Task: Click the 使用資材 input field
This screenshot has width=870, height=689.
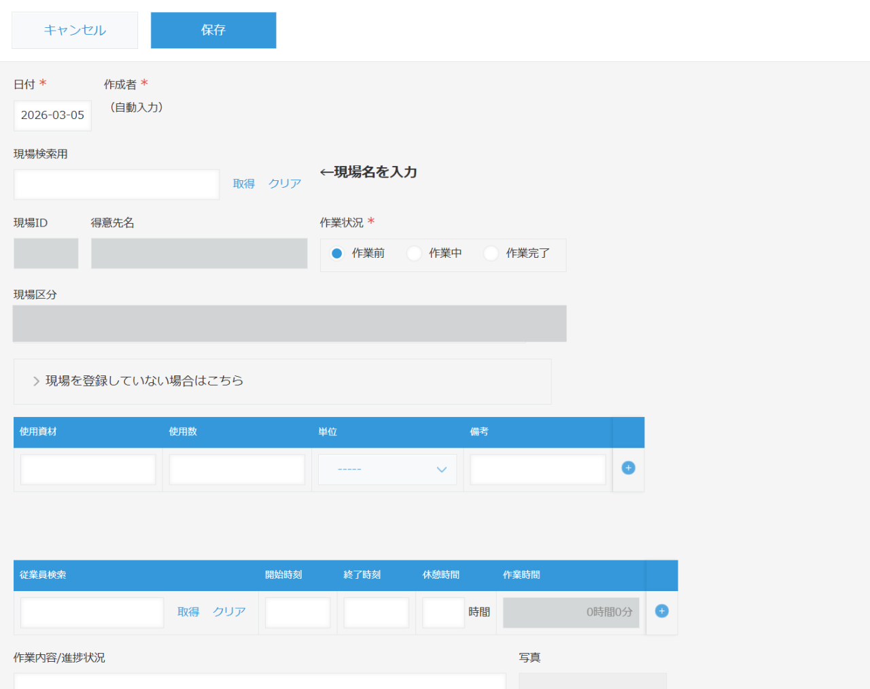Action: click(x=88, y=469)
